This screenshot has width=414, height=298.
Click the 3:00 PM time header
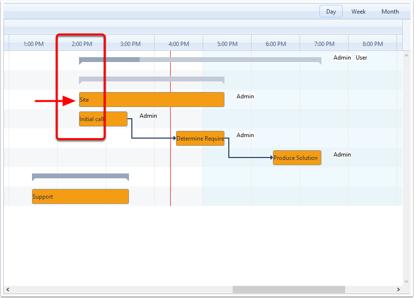130,44
